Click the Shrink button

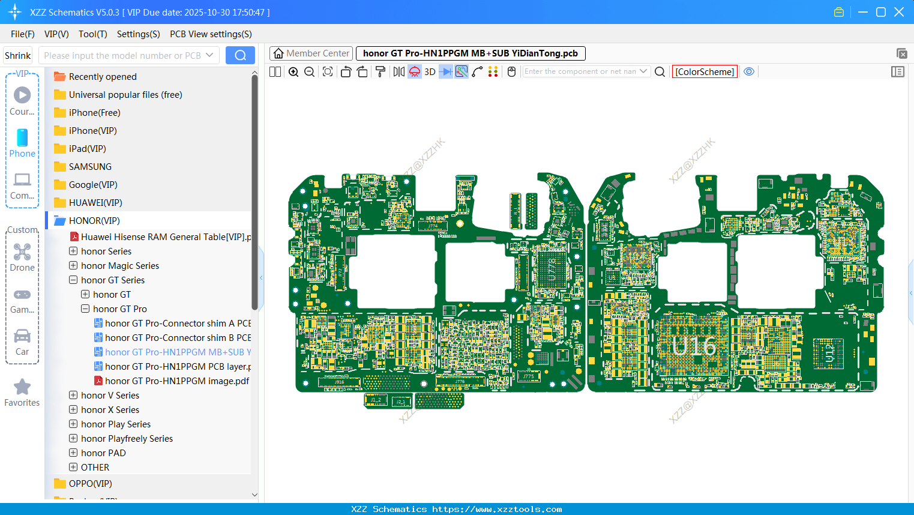(18, 55)
